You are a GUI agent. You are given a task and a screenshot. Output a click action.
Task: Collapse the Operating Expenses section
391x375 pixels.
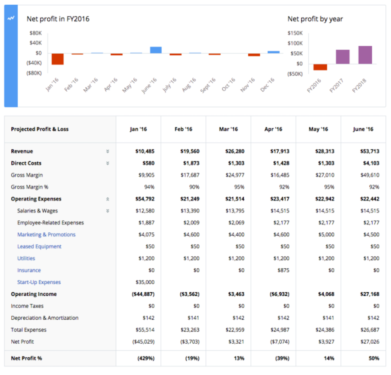click(108, 199)
